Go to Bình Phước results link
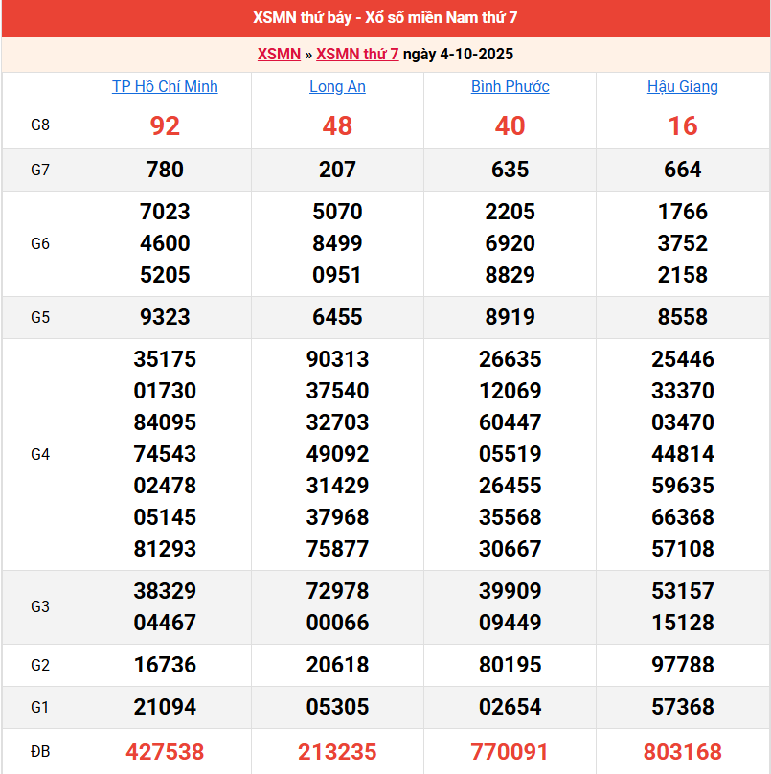Viewport: 771px width, 774px height. [510, 86]
